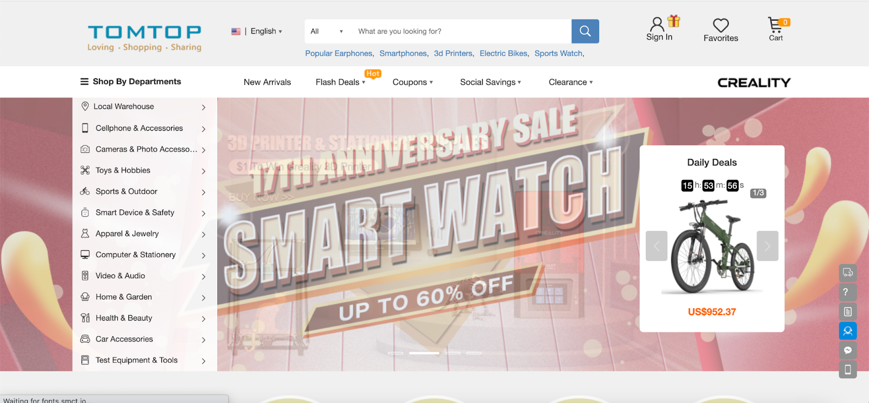Expand the Toys & Hobbies chevron arrow
The width and height of the screenshot is (869, 403).
pos(204,171)
